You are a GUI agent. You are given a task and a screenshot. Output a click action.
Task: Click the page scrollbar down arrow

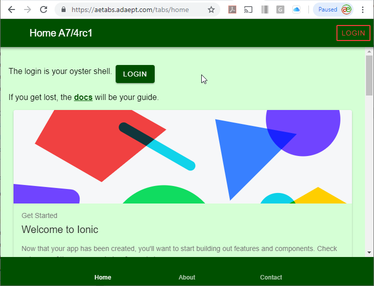point(369,252)
